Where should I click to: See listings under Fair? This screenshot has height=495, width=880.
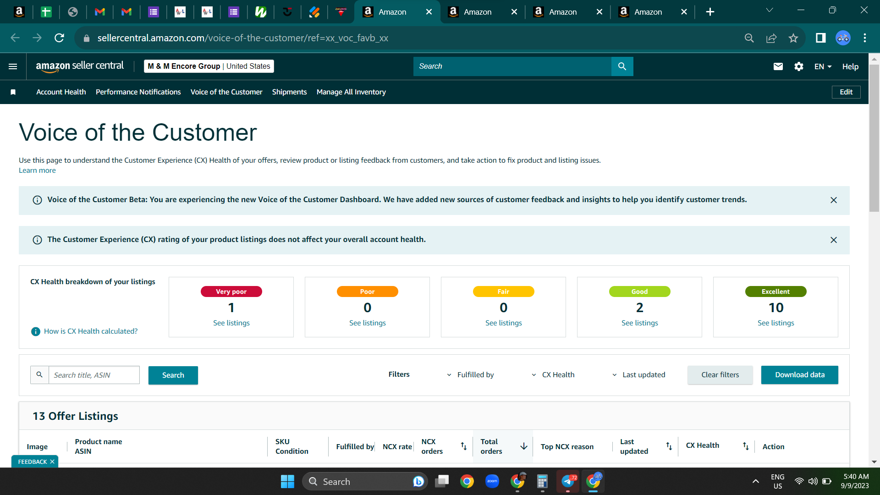click(504, 323)
